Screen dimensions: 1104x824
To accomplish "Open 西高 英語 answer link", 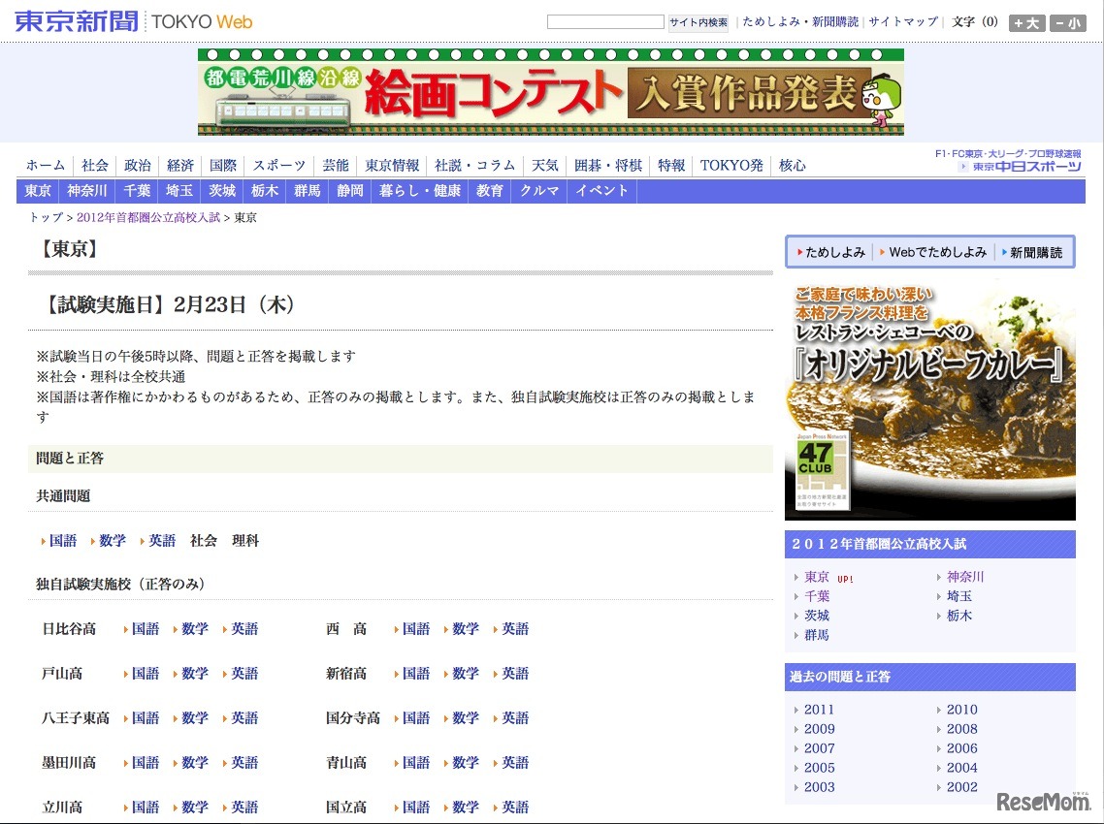I will [515, 629].
